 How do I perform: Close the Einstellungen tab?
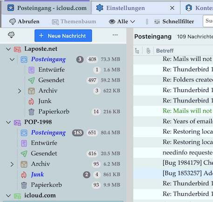tap(172, 8)
